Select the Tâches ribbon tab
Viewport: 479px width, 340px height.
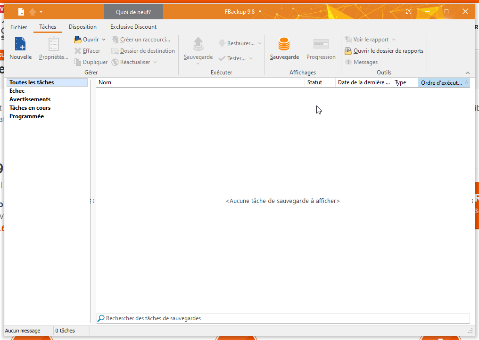pyautogui.click(x=48, y=27)
